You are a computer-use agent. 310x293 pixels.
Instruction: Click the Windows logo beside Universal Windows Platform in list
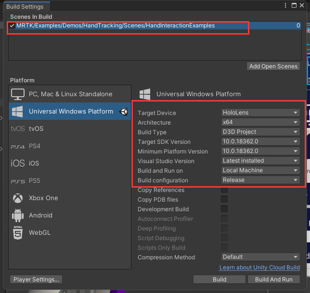coord(17,112)
